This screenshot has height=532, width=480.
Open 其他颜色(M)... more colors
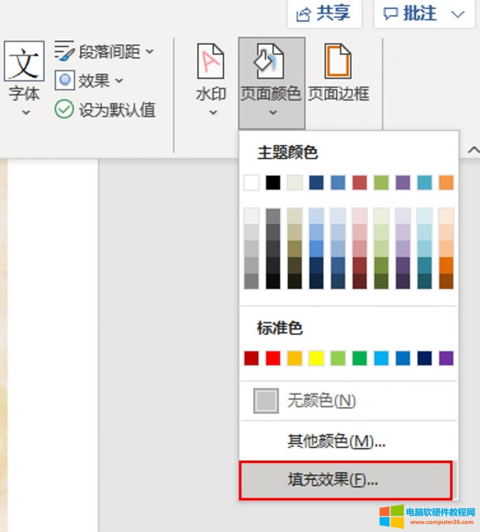[348, 441]
